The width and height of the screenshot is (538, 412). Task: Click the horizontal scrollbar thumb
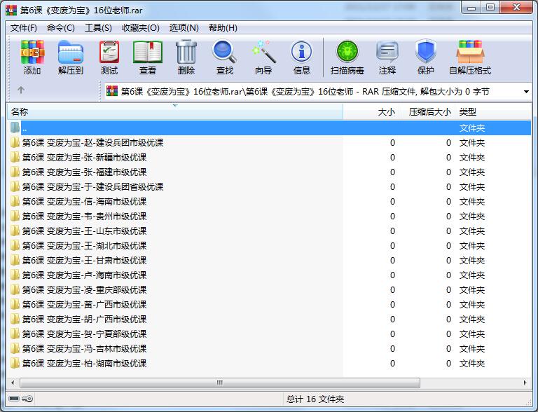[x=219, y=383]
